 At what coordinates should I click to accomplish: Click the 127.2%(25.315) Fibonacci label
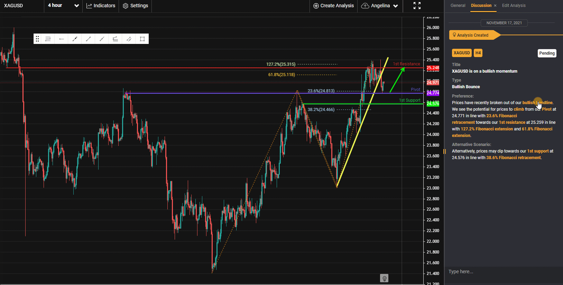click(281, 64)
